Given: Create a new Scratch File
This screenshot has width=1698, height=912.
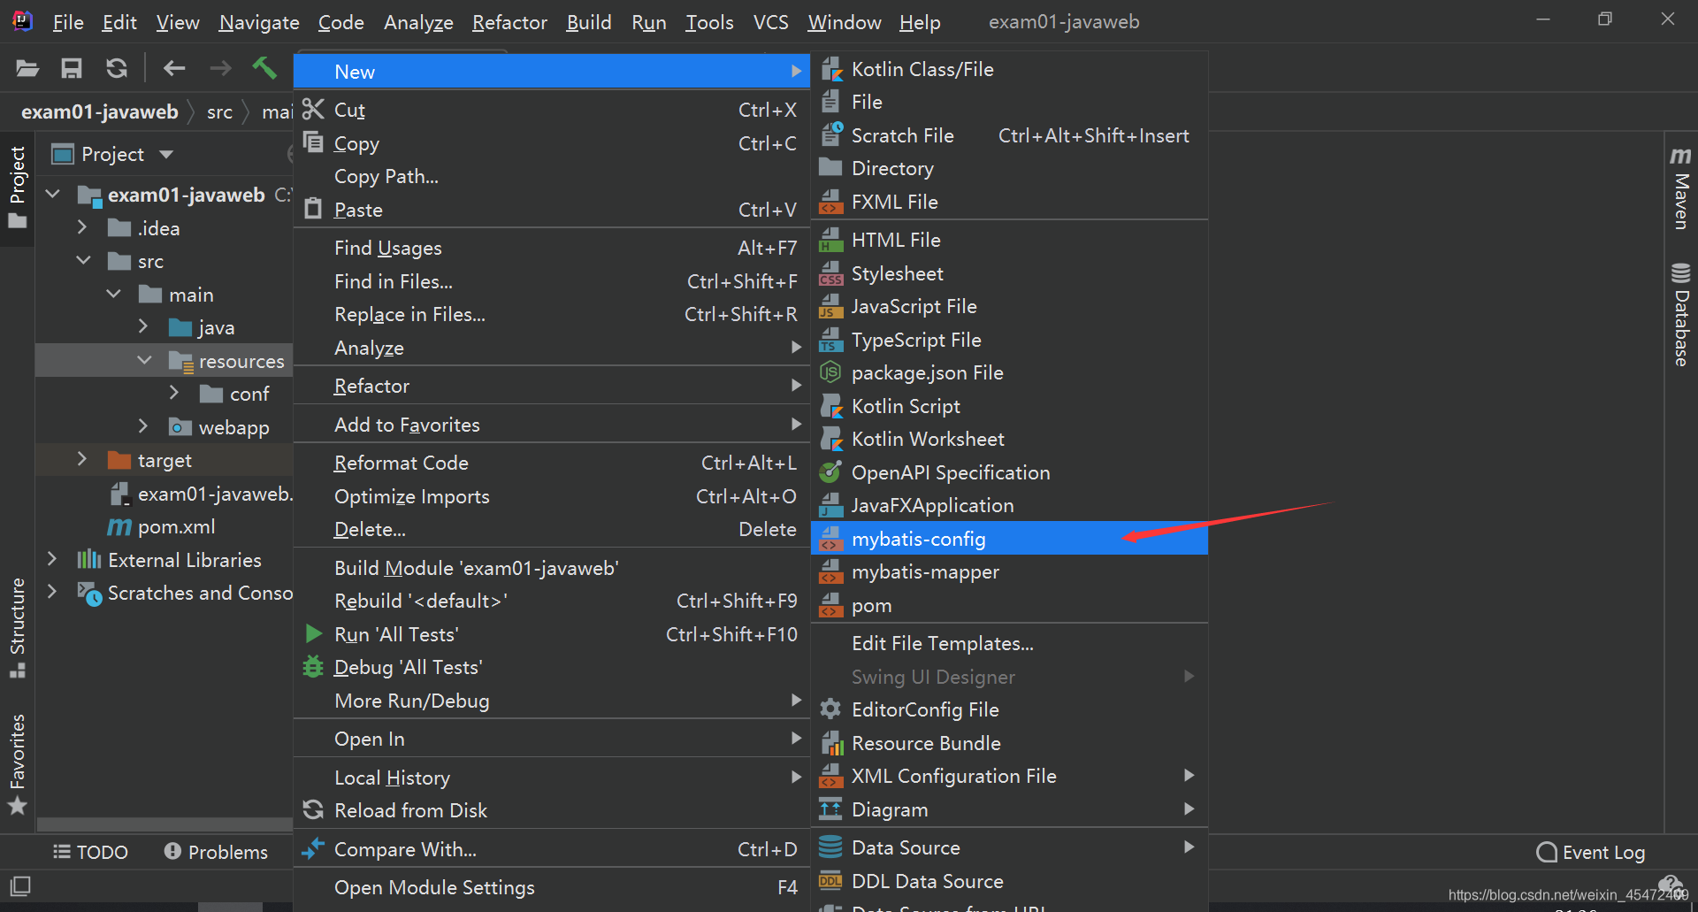Looking at the screenshot, I should click(x=1009, y=135).
